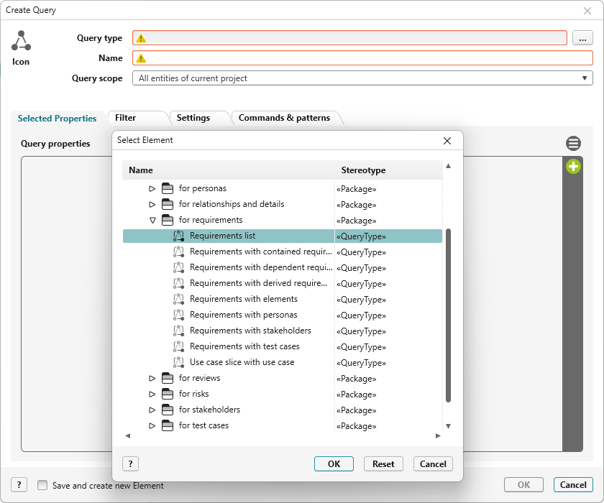Click the warning icon in Query type field

(x=141, y=38)
